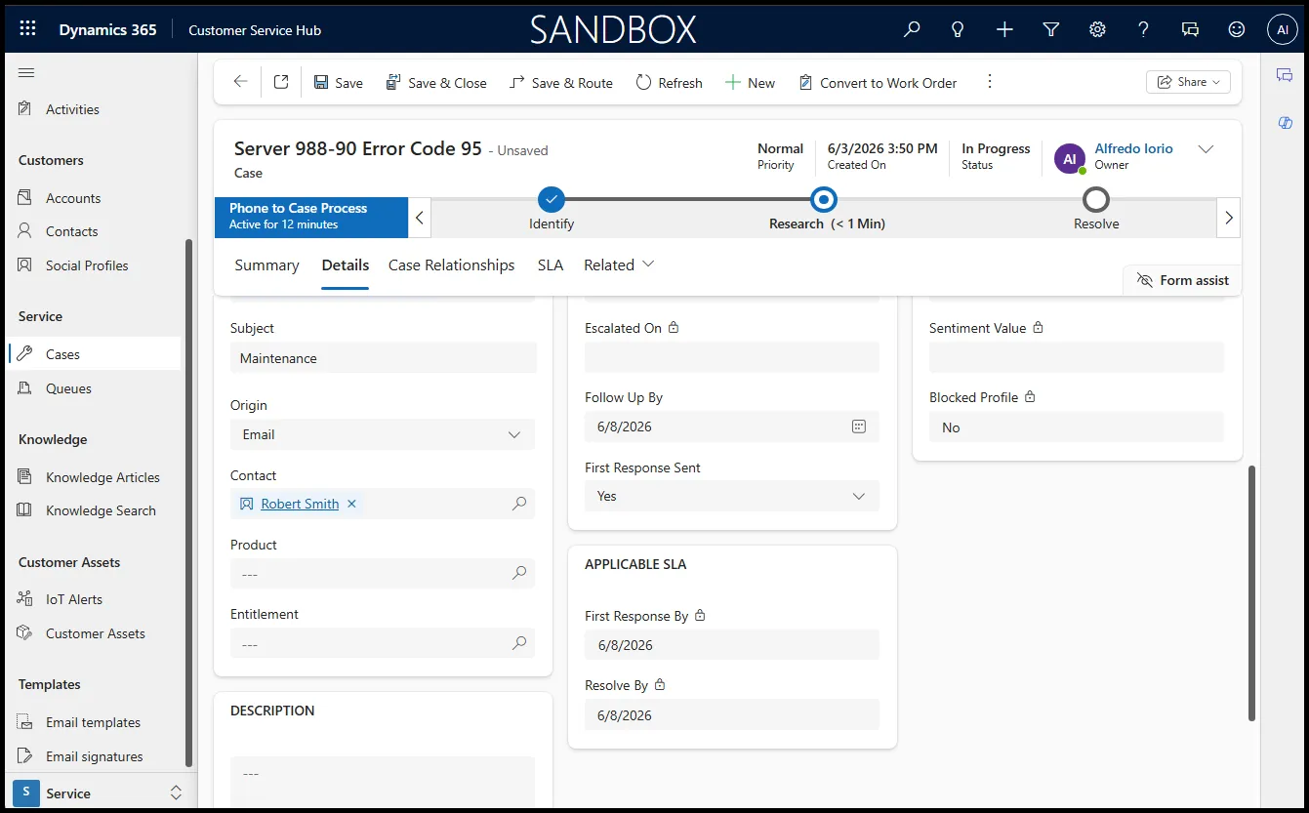The width and height of the screenshot is (1309, 813).
Task: Click Save & Route
Action: pos(561,83)
